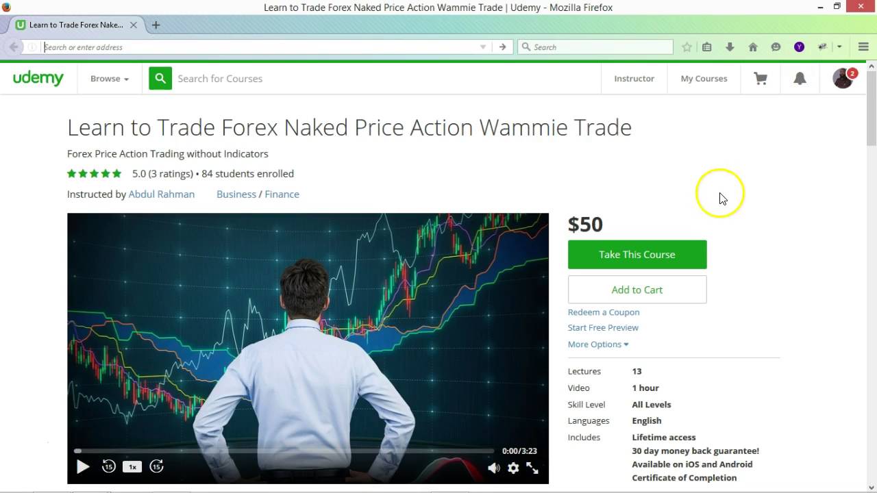This screenshot has height=493, width=877.
Task: Enter fullscreen video mode
Action: (532, 468)
